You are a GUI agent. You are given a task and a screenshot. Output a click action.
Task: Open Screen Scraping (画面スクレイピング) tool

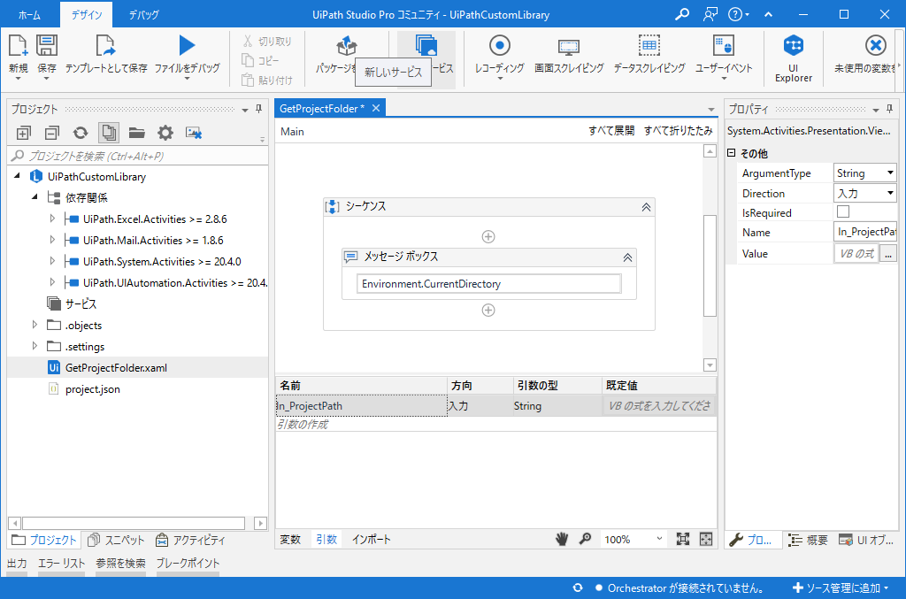[569, 47]
